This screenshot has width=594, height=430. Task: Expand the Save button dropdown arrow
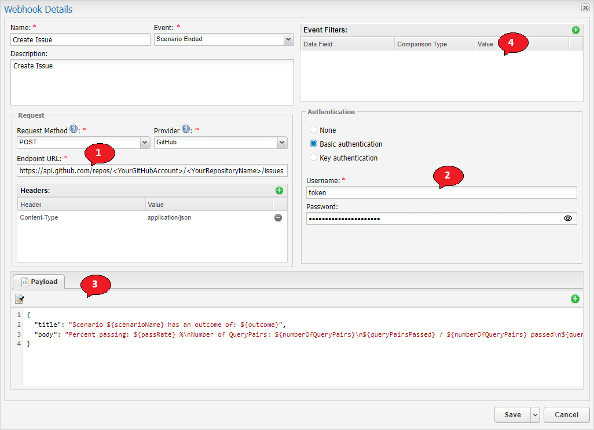coord(535,415)
